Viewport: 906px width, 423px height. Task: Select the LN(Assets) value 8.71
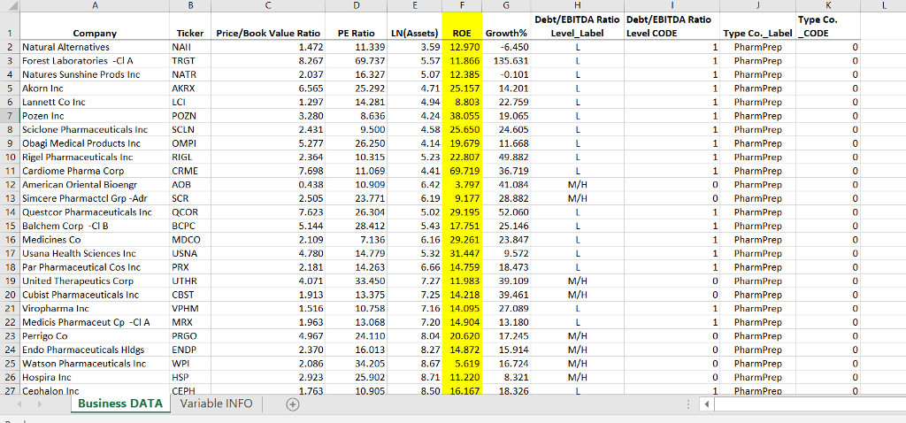click(x=415, y=377)
